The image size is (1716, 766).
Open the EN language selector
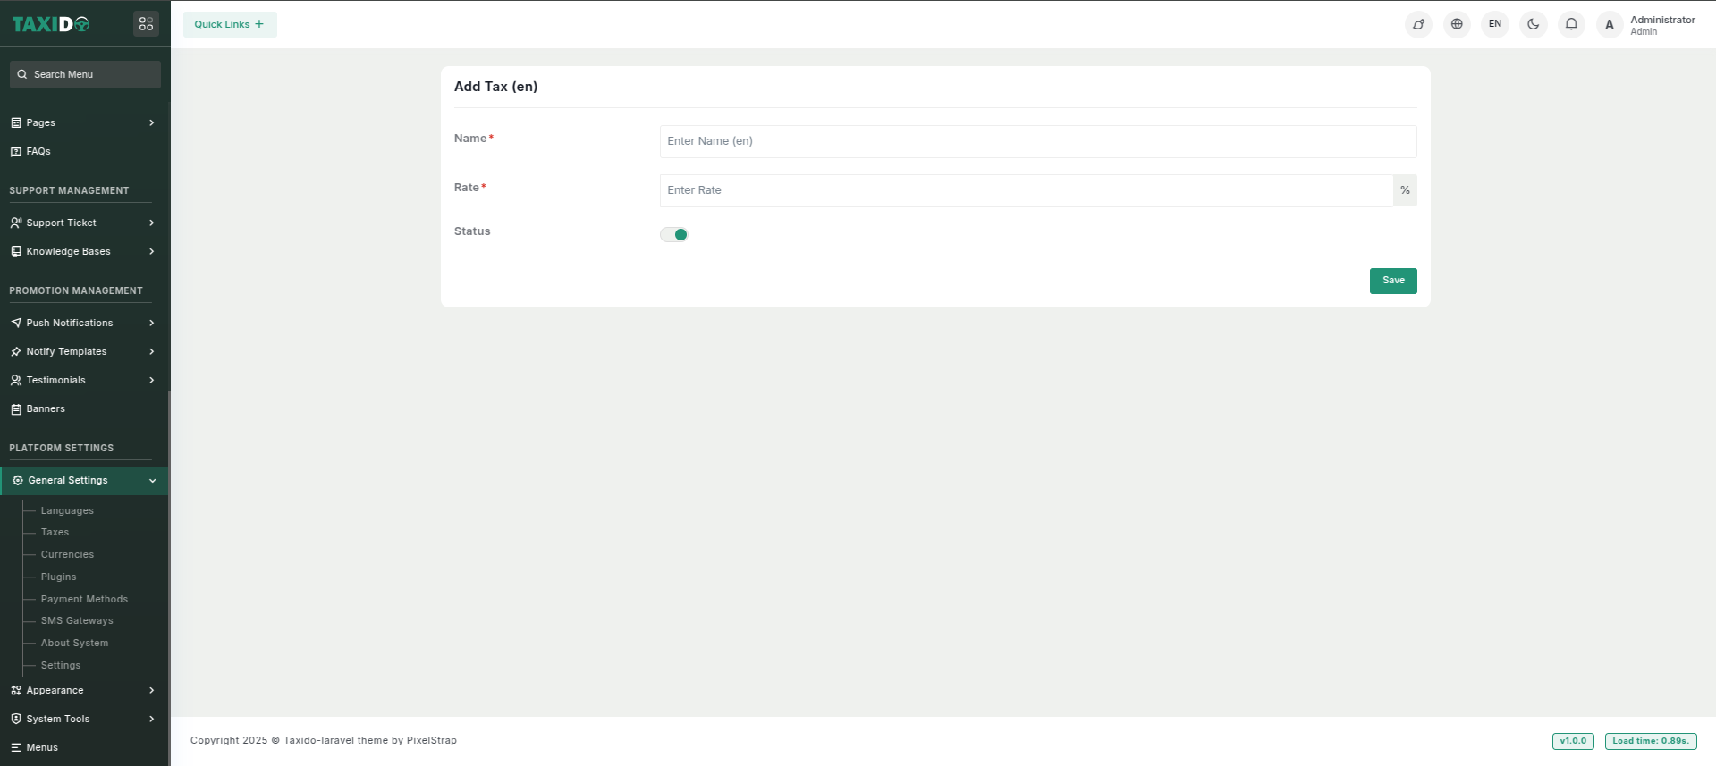pyautogui.click(x=1495, y=24)
